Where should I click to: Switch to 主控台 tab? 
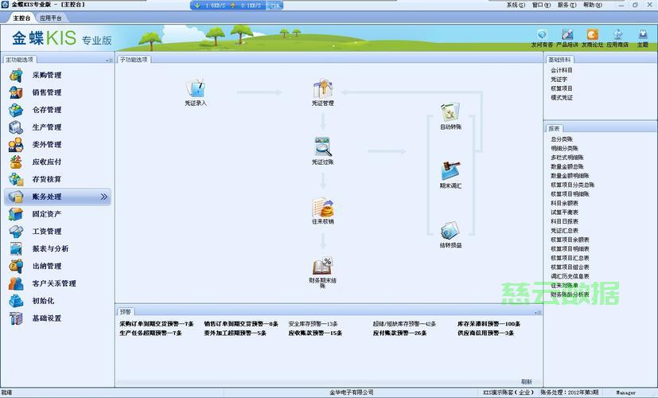[x=21, y=18]
